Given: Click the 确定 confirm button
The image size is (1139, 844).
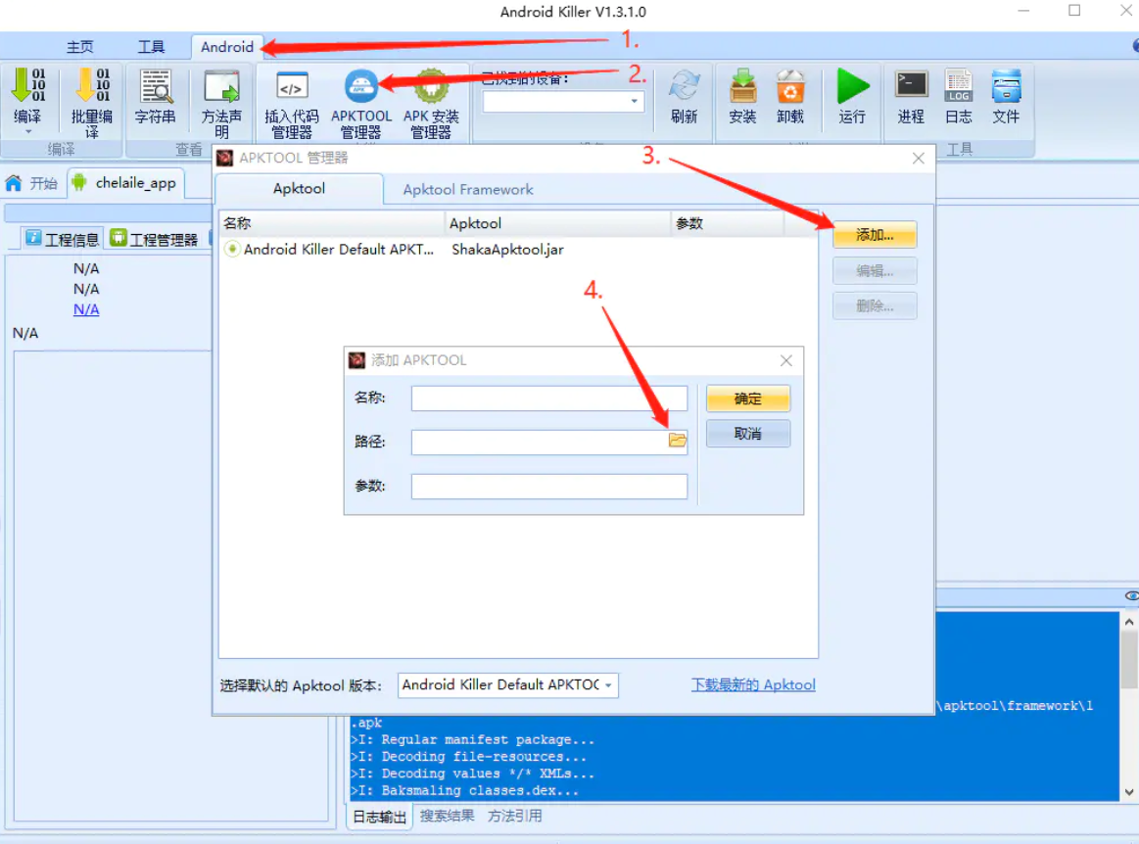Looking at the screenshot, I should point(747,399).
